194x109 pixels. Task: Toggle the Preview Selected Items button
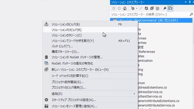[x=170, y=8]
